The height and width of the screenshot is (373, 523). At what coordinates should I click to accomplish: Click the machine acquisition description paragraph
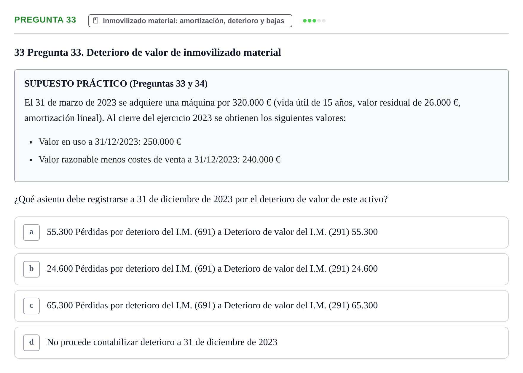coord(242,110)
